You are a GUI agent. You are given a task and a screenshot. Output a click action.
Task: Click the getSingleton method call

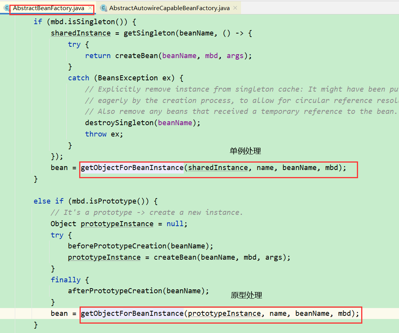149,33
